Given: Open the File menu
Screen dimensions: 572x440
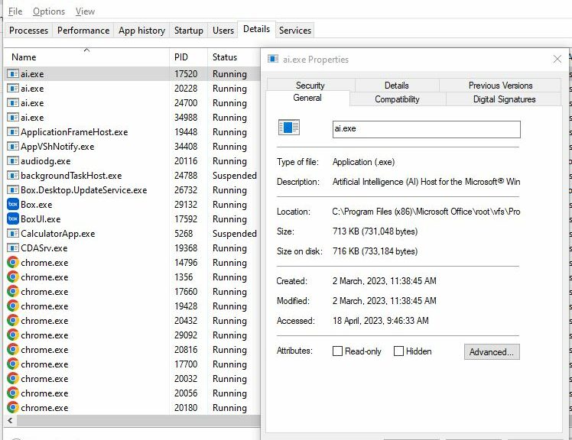Looking at the screenshot, I should pyautogui.click(x=15, y=11).
